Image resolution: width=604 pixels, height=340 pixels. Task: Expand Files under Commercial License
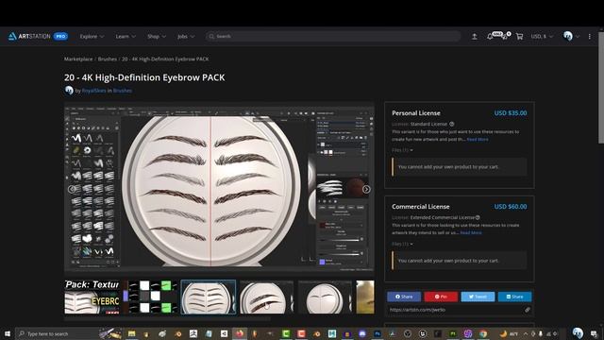pyautogui.click(x=402, y=244)
